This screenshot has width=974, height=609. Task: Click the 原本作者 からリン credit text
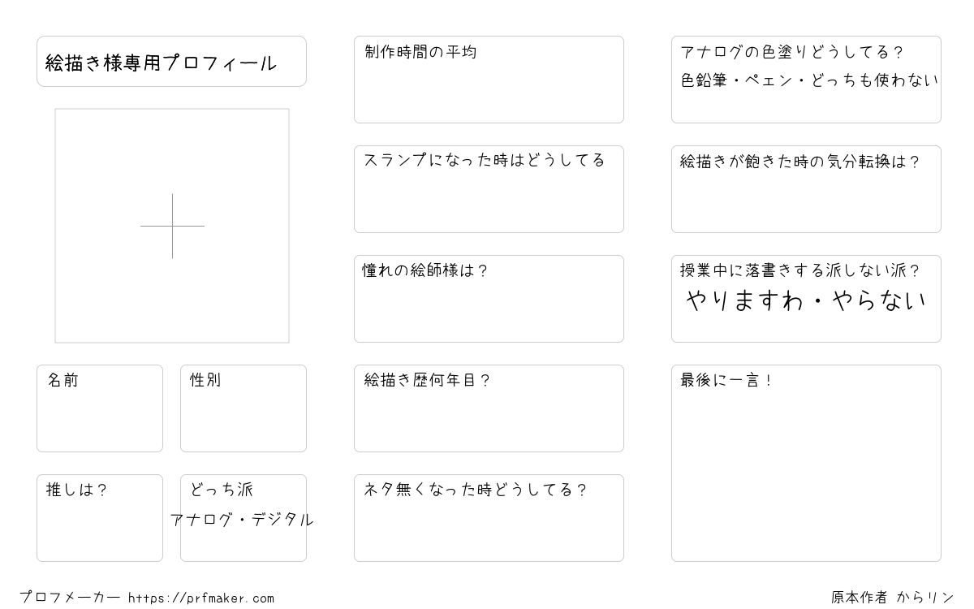[x=893, y=598]
